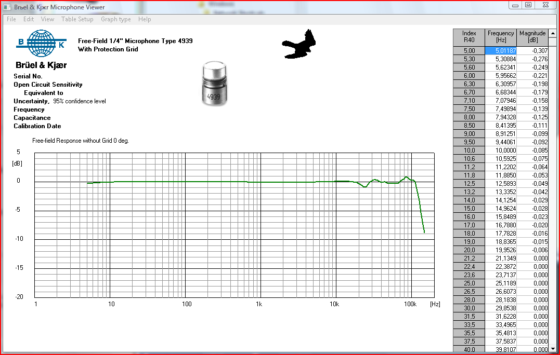Open the Graph type menu
Viewport: 560px width, 355px height.
click(116, 19)
